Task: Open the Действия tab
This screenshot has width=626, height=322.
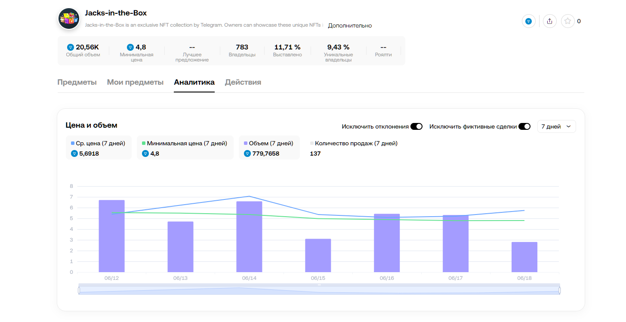Action: click(x=243, y=82)
